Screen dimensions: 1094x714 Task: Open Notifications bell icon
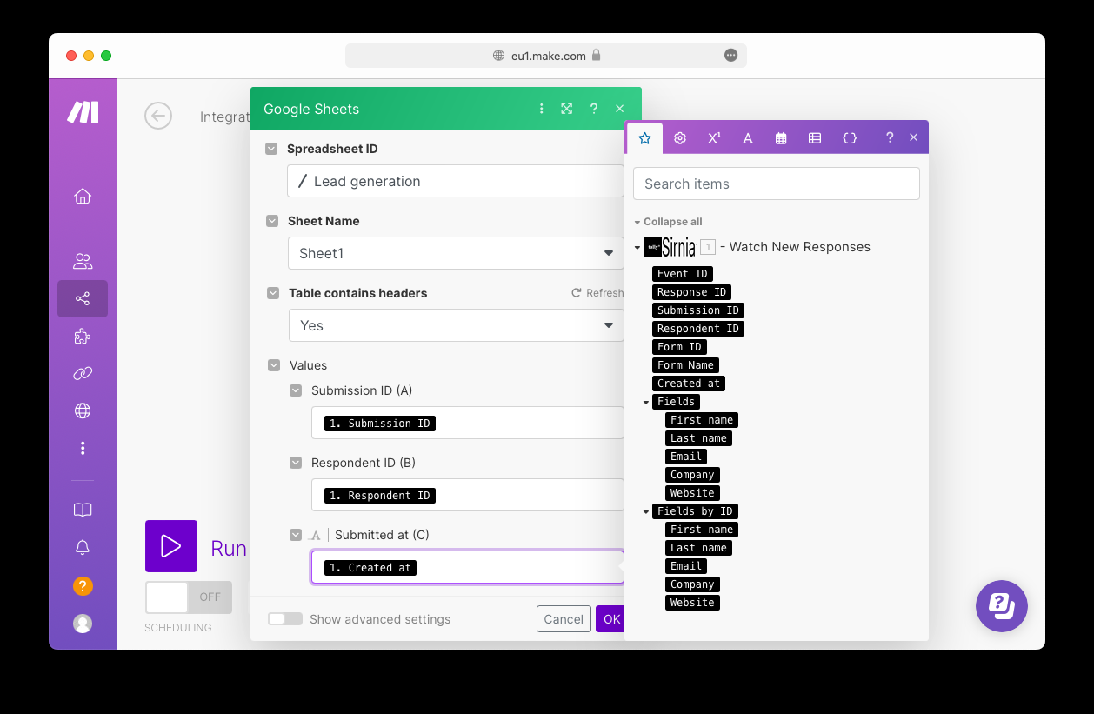tap(83, 547)
